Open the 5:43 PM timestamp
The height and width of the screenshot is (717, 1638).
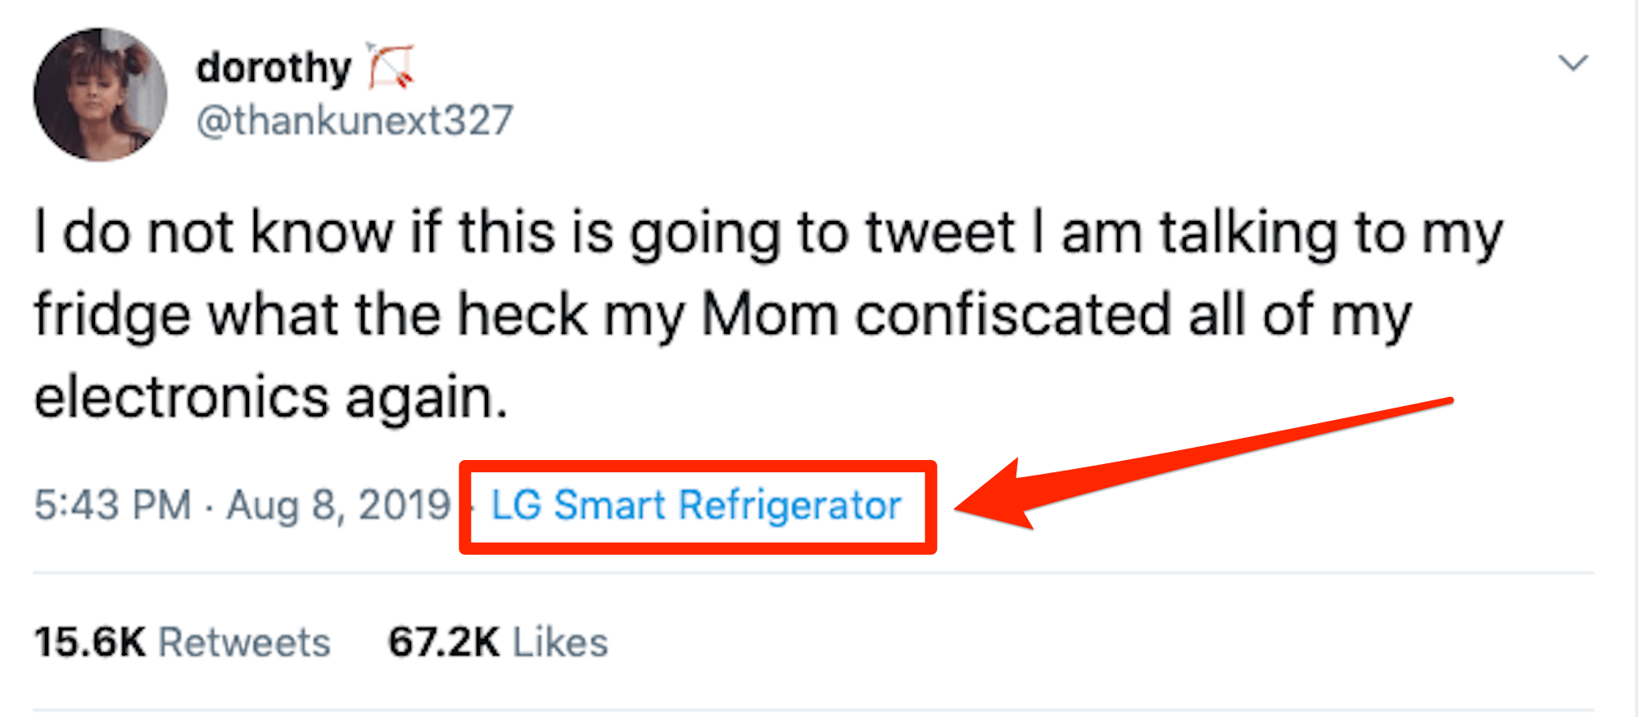(113, 504)
